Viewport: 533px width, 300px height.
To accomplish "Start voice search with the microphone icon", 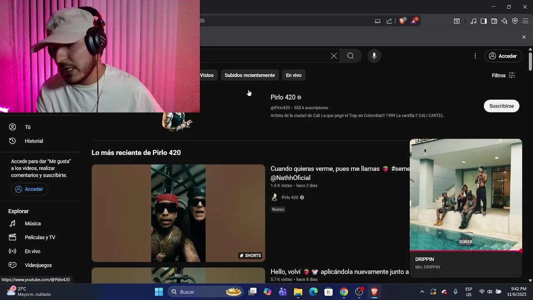I will pos(374,56).
